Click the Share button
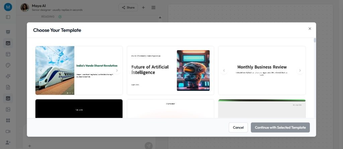This screenshot has width=343, height=149. tap(128, 7)
